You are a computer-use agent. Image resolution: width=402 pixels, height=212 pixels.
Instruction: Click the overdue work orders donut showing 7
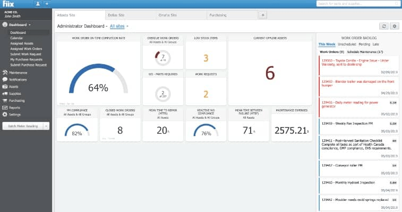point(163,58)
